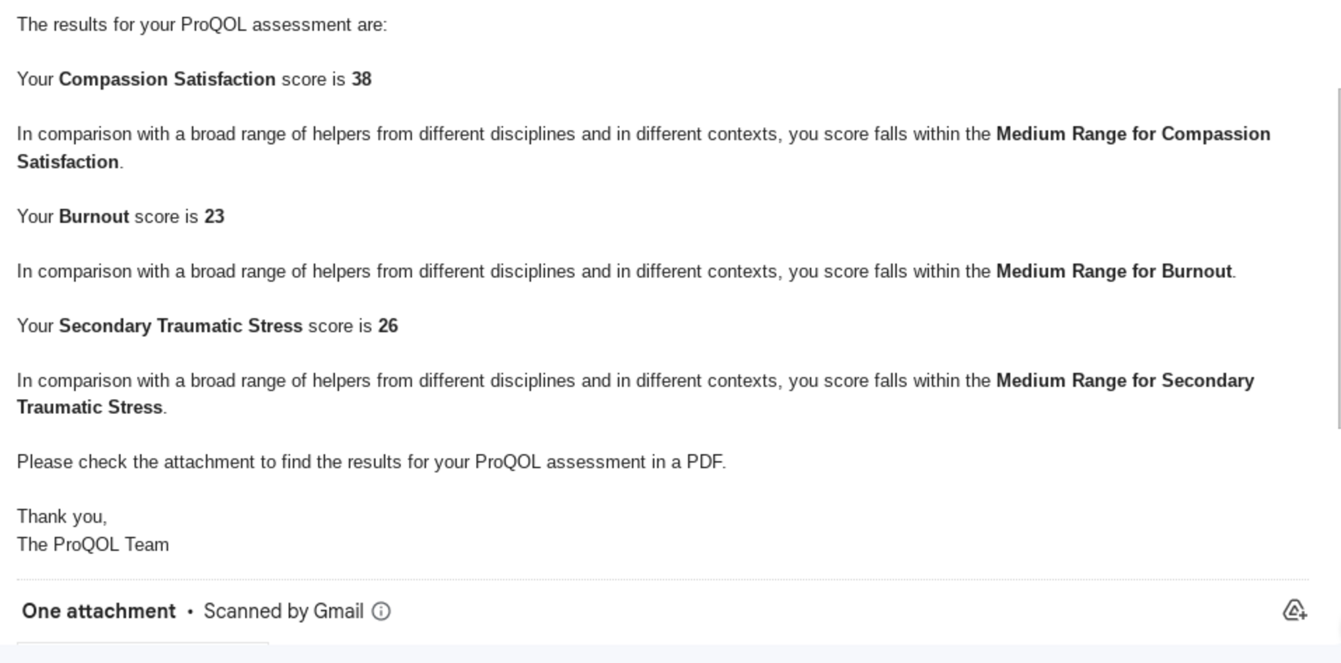The width and height of the screenshot is (1341, 663).
Task: Click the Secondary Traumatic Stress score 26
Action: pyautogui.click(x=388, y=326)
